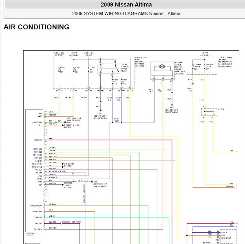This screenshot has width=245, height=244.
Task: Click the "BATT" terminal label
Action: (x=40, y=116)
